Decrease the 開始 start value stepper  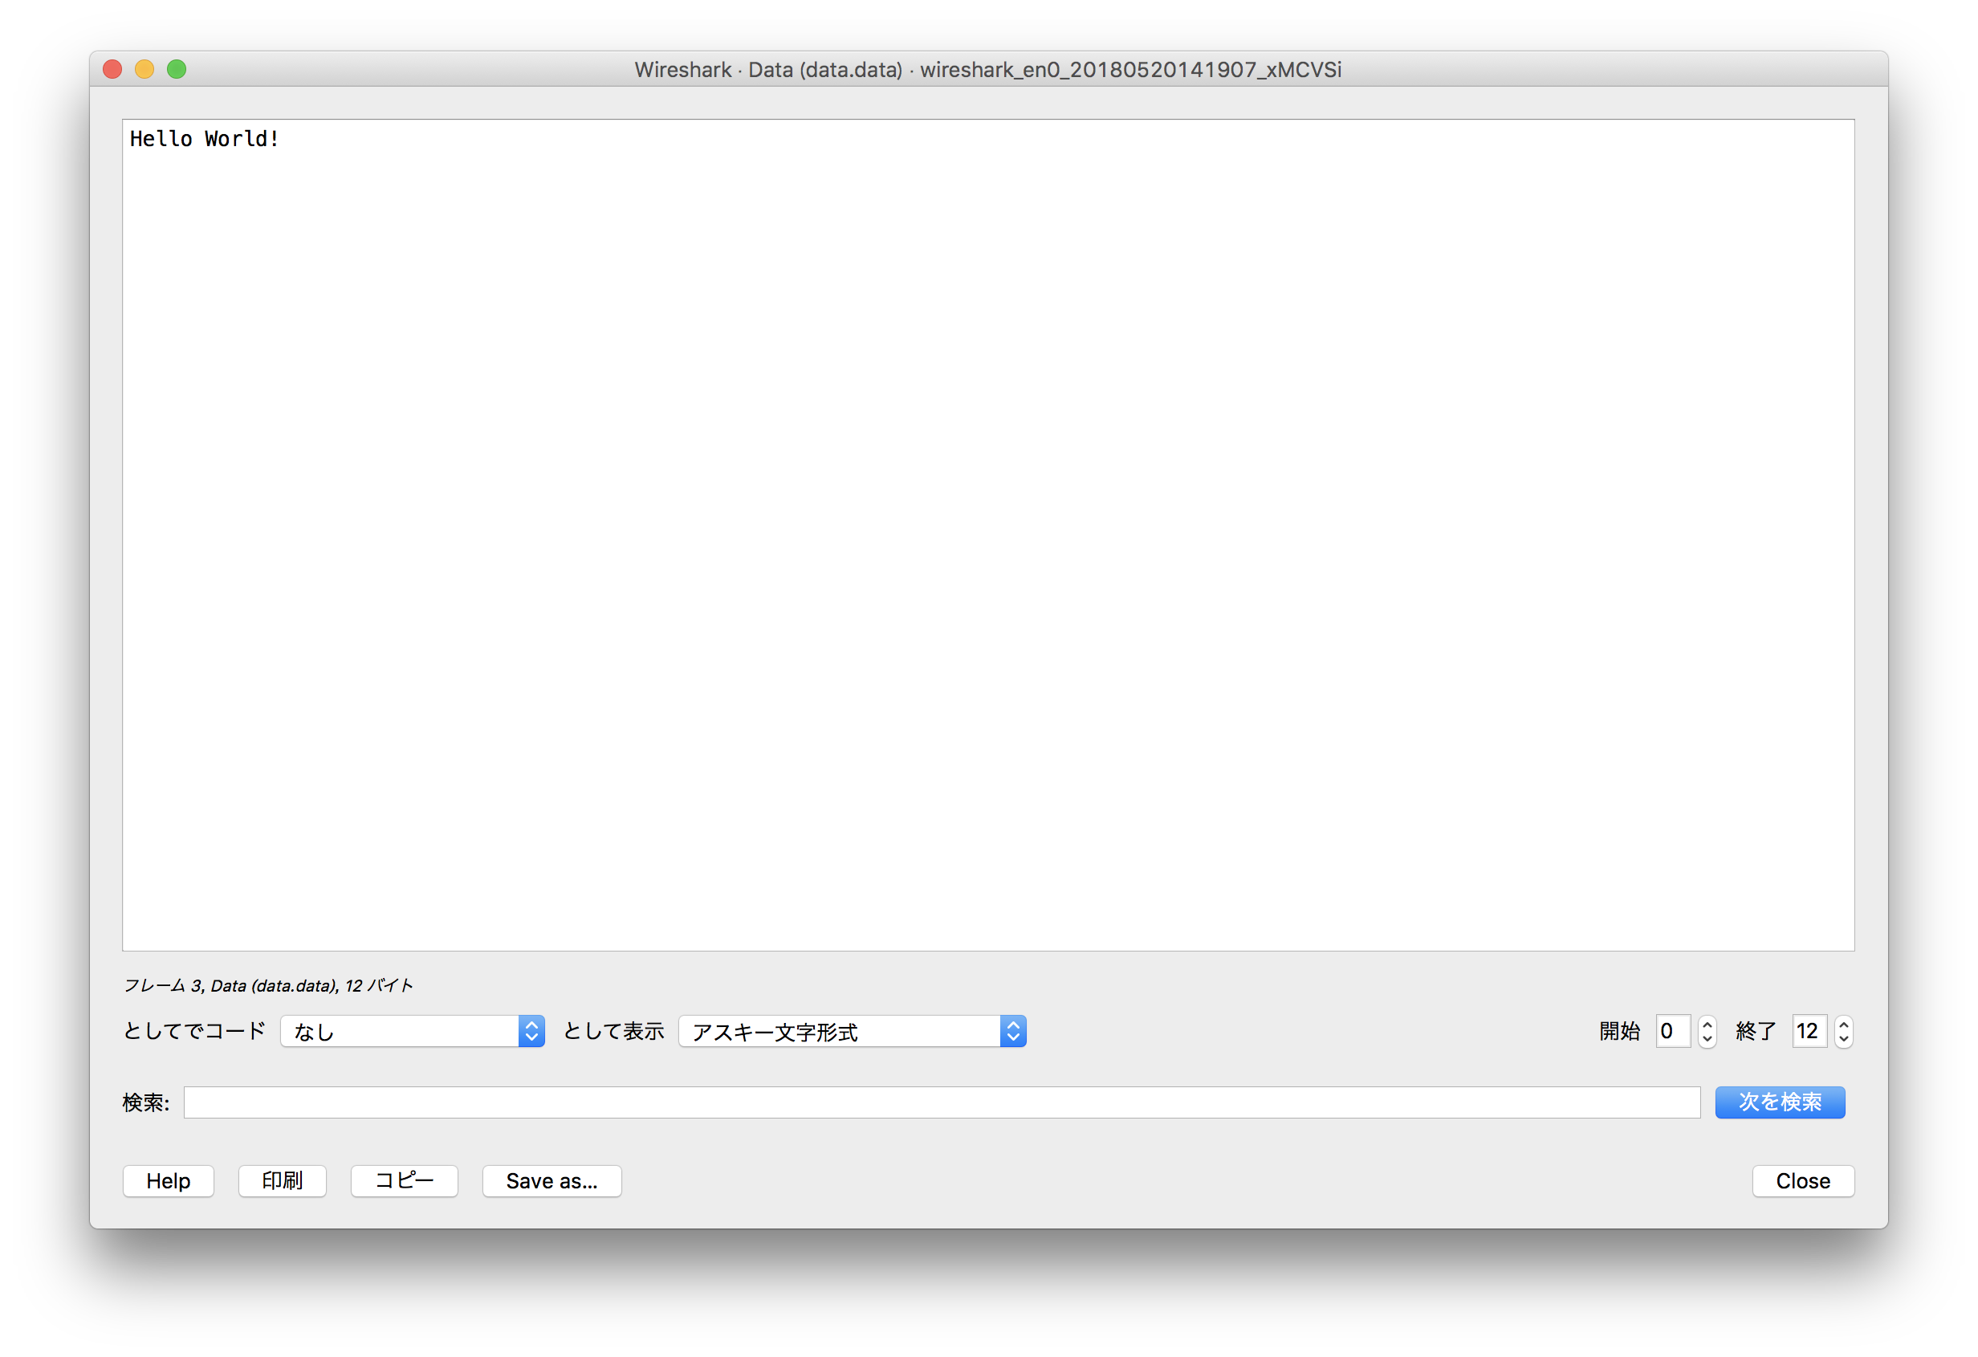[1707, 1040]
